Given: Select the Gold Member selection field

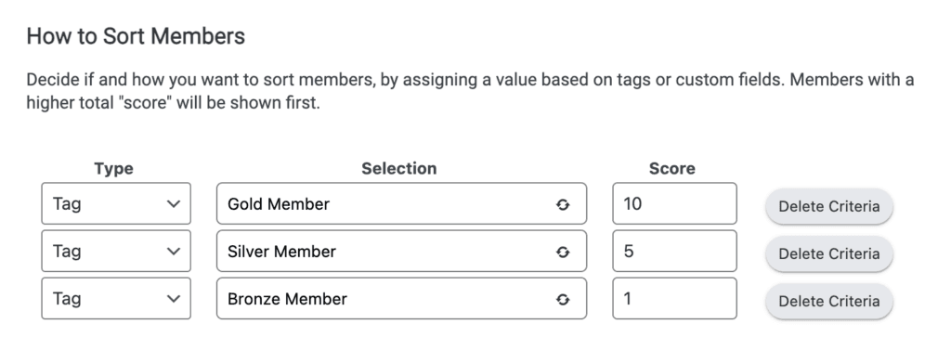Looking at the screenshot, I should tap(401, 203).
